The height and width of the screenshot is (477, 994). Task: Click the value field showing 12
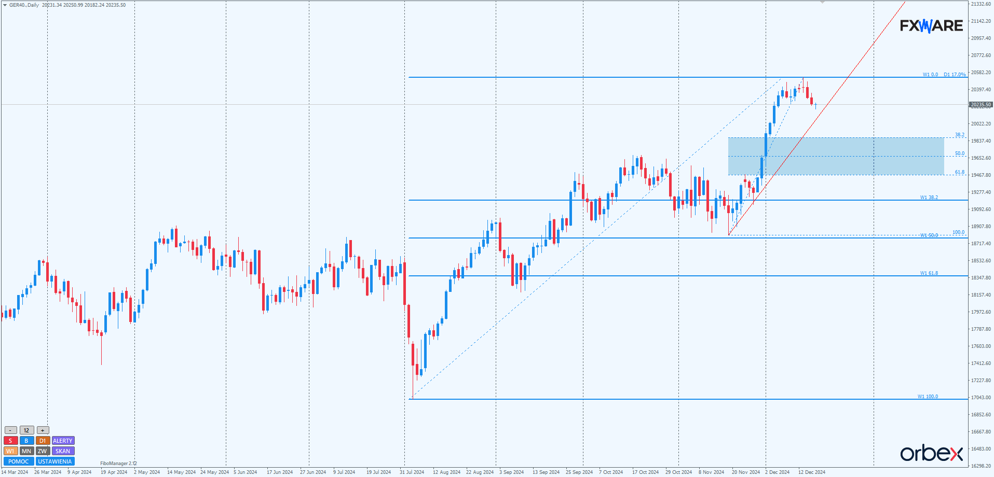26,430
